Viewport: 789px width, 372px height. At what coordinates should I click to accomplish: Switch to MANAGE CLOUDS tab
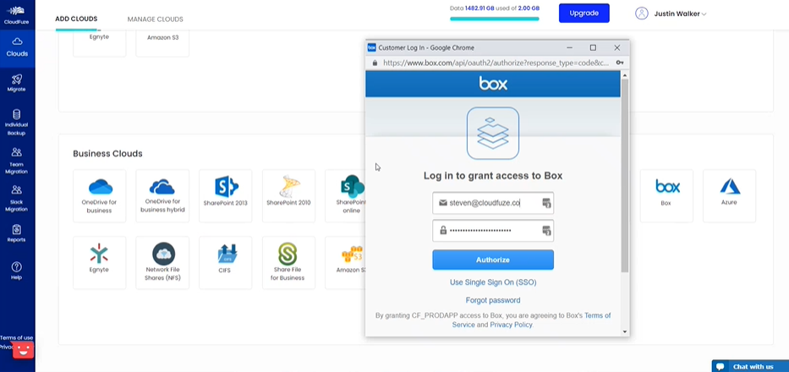pyautogui.click(x=155, y=19)
